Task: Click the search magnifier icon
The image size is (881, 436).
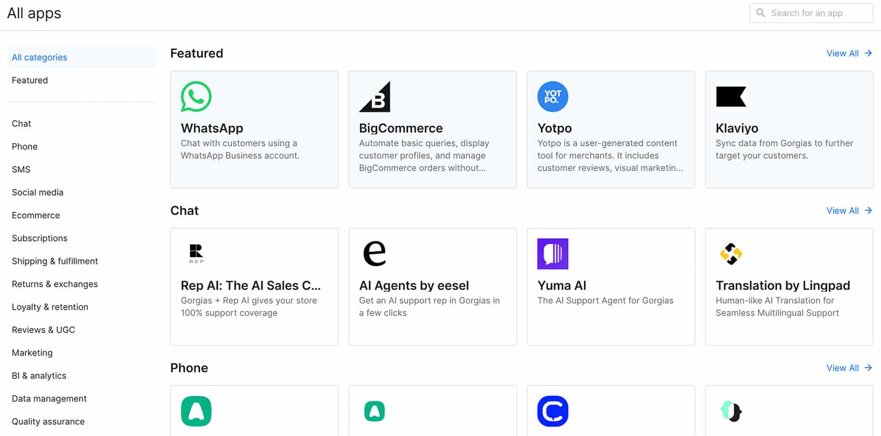Action: tap(761, 13)
